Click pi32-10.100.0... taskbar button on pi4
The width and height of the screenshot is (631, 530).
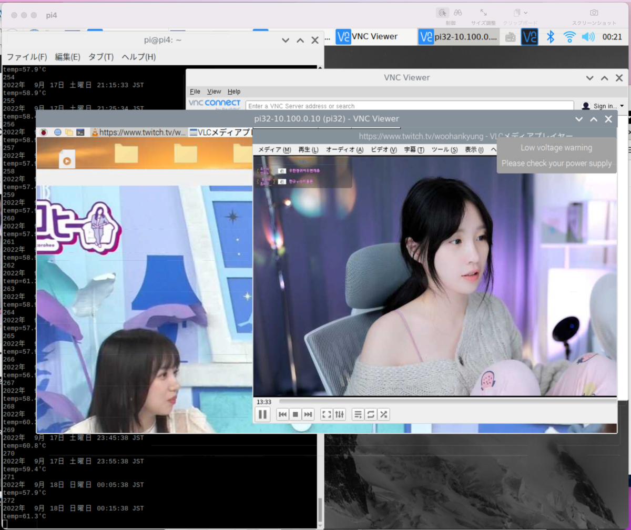pos(458,36)
